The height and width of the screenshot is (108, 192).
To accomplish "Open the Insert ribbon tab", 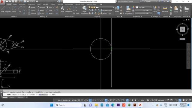I will [15, 4].
